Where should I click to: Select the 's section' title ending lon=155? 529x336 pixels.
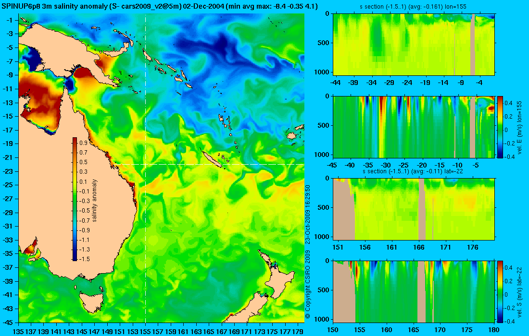pos(414,6)
